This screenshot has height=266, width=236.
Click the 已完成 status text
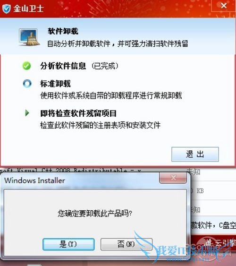pos(105,66)
